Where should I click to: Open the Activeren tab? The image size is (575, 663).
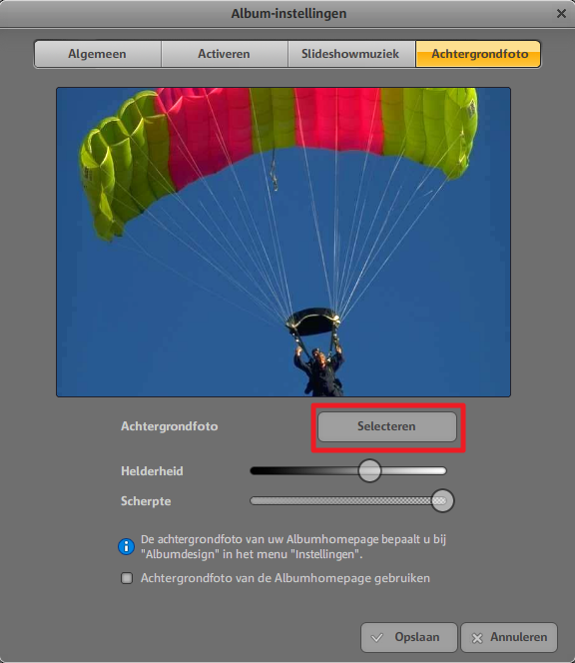[x=225, y=54]
